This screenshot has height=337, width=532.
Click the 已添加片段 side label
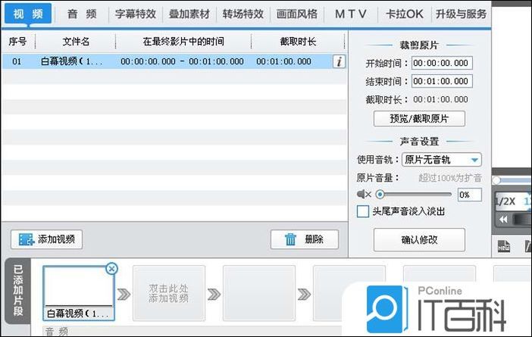point(18,291)
